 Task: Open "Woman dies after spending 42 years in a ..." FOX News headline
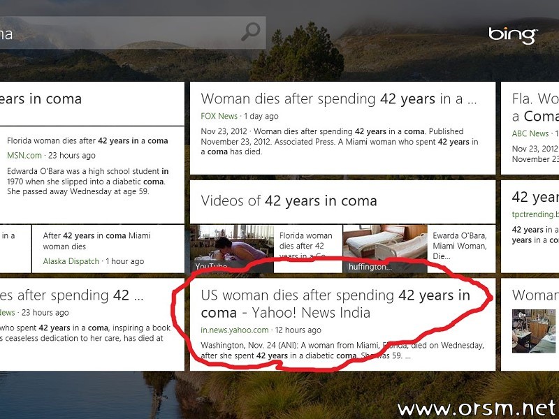pyautogui.click(x=339, y=98)
